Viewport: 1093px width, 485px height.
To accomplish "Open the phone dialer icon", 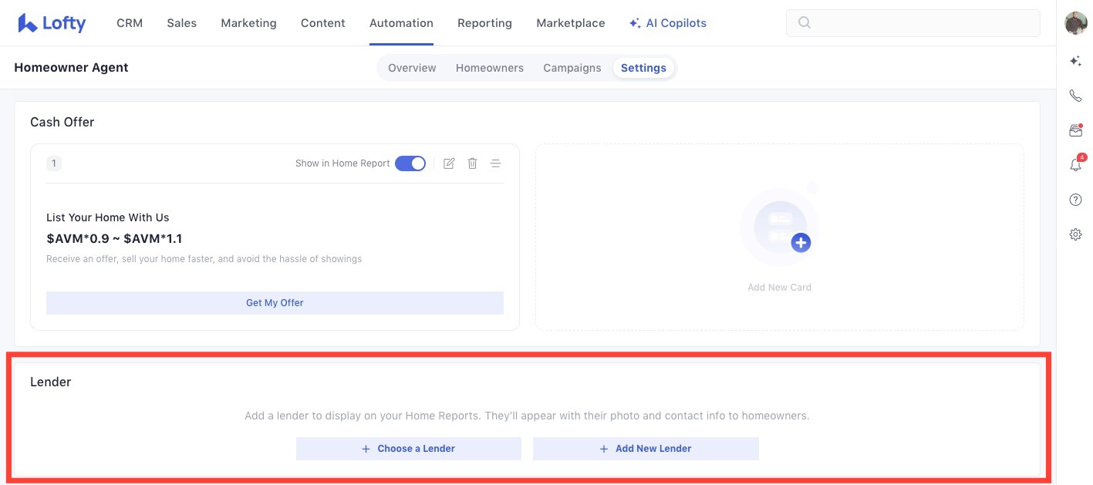I will [x=1075, y=96].
